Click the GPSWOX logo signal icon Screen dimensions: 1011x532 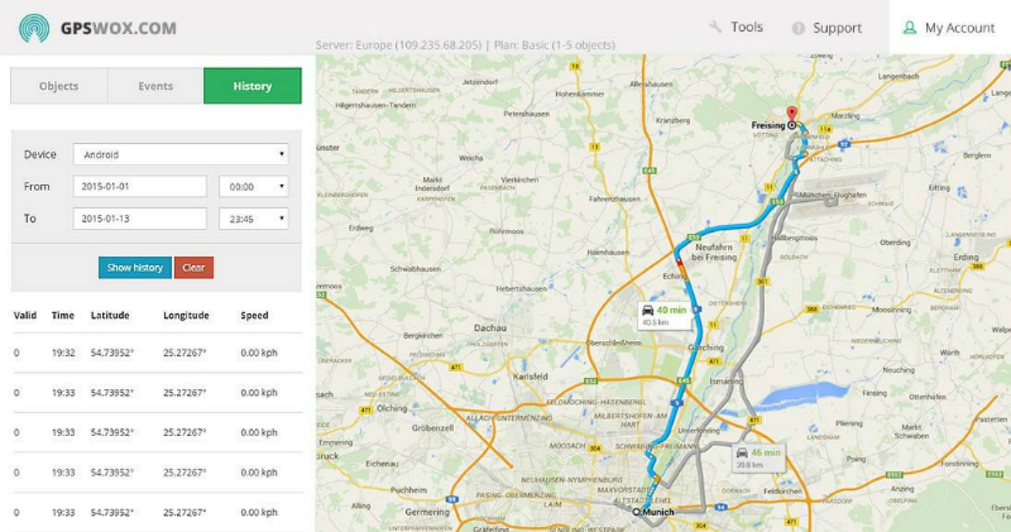click(x=32, y=25)
